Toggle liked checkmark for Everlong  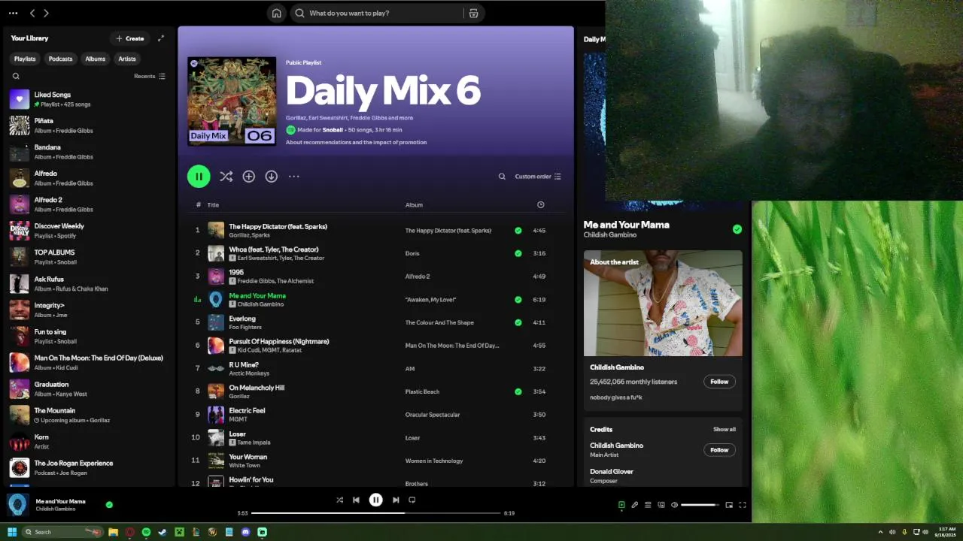pyautogui.click(x=518, y=322)
